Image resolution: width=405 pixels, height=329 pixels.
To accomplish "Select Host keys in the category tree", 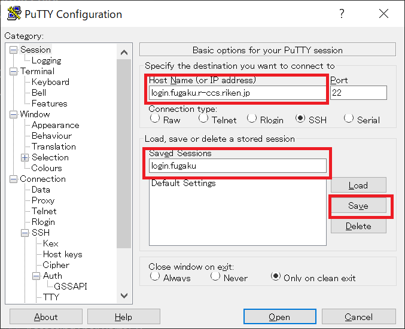I will (x=62, y=254).
